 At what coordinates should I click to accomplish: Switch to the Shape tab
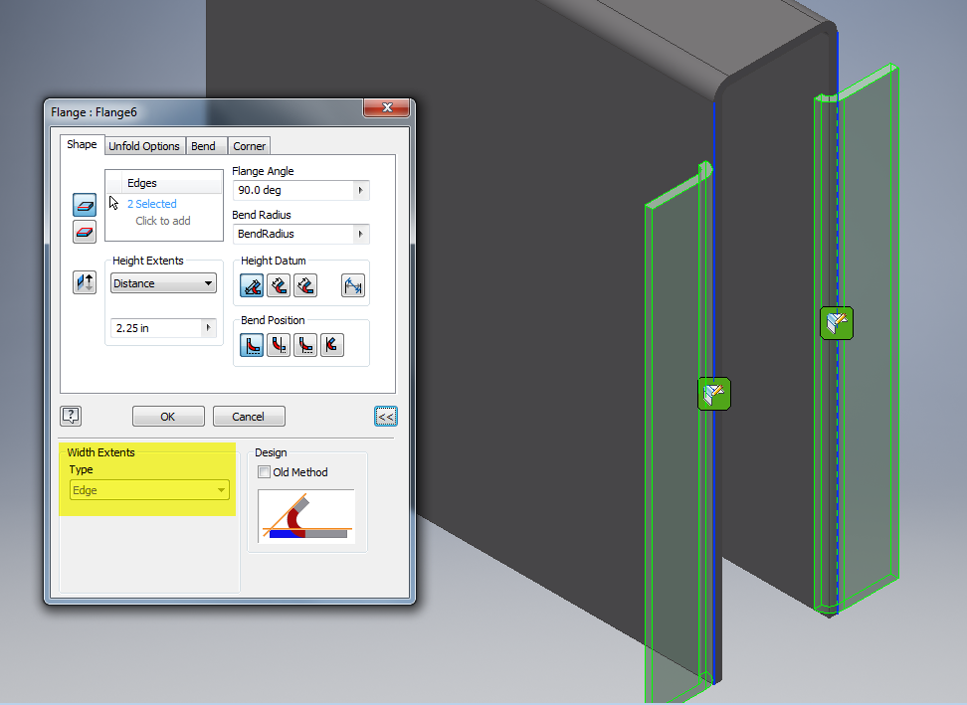pyautogui.click(x=82, y=144)
